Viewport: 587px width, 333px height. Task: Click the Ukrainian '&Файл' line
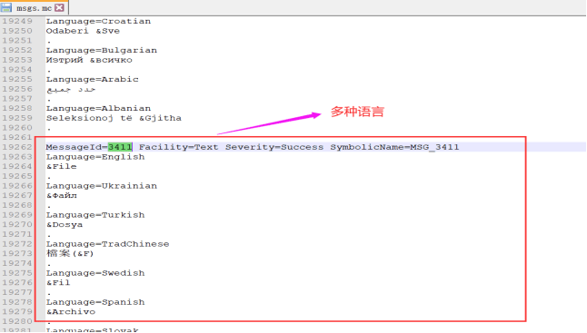(62, 195)
